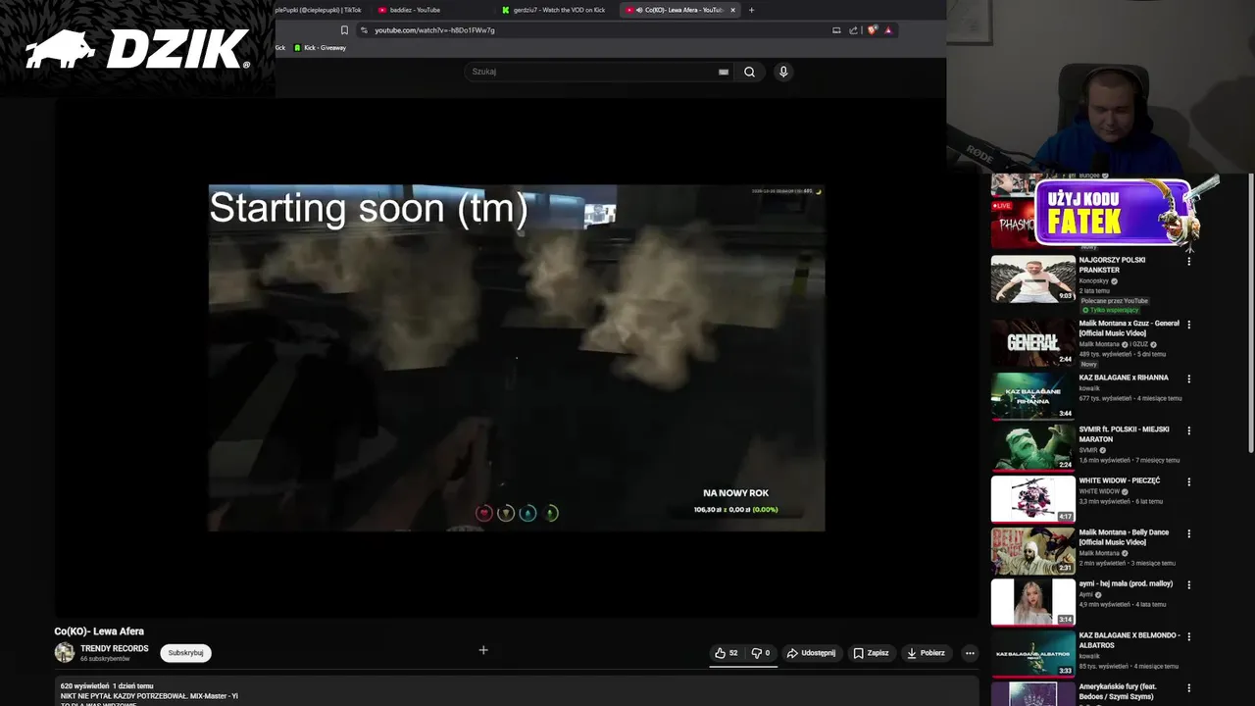Click the YouTube search magnifier icon
The height and width of the screenshot is (706, 1255).
click(x=749, y=72)
